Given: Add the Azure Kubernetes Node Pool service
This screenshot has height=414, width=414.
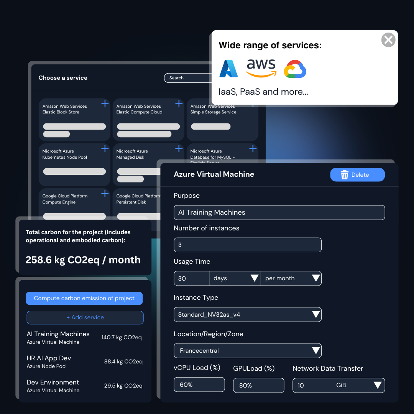Looking at the screenshot, I should point(105,149).
